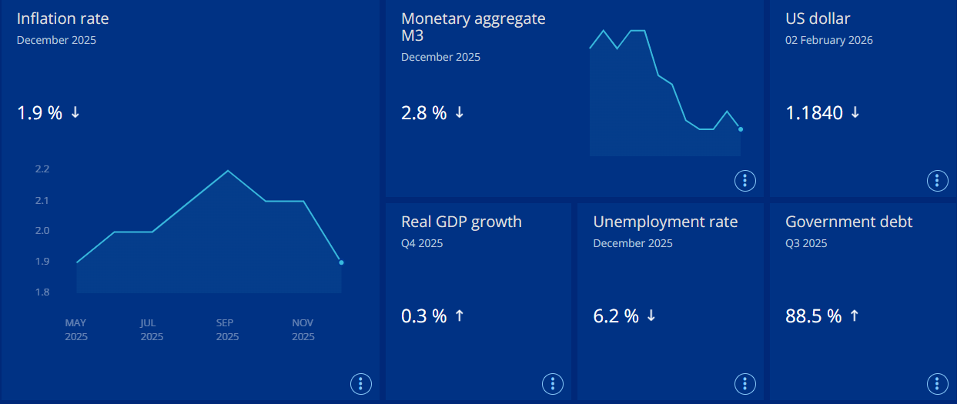Open the US dollar exchange rate tile
The width and height of the screenshot is (957, 404).
click(818, 18)
